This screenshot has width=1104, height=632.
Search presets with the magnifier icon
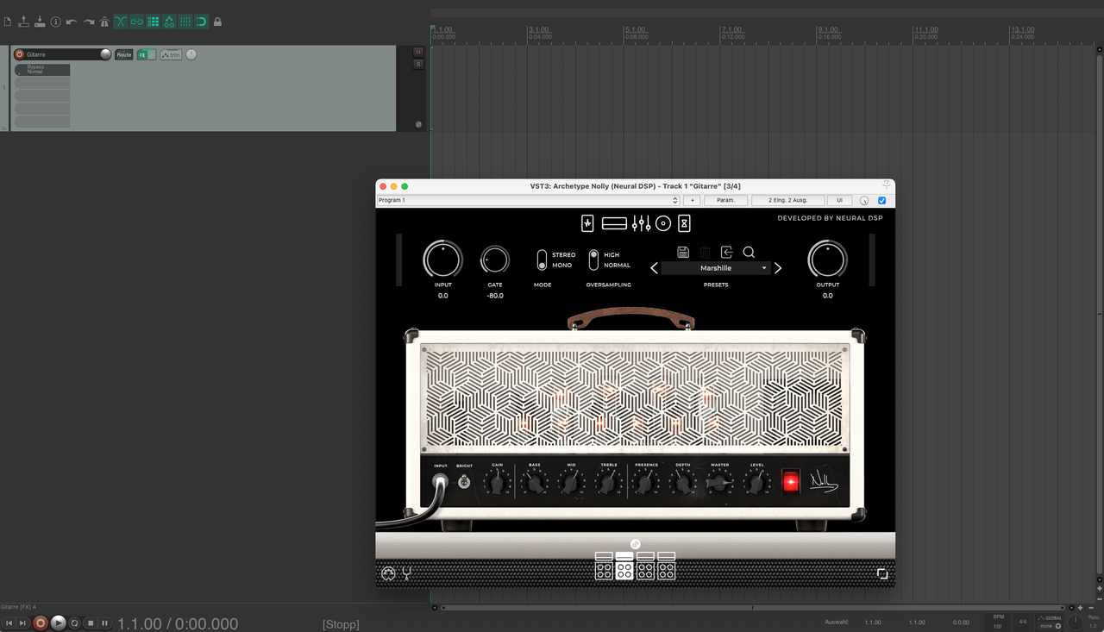(749, 252)
